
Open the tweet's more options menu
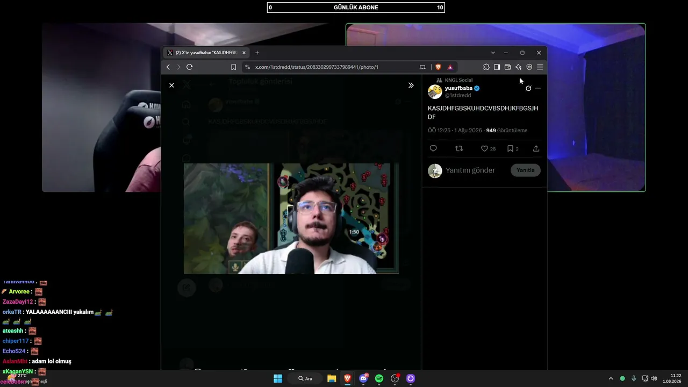[538, 88]
